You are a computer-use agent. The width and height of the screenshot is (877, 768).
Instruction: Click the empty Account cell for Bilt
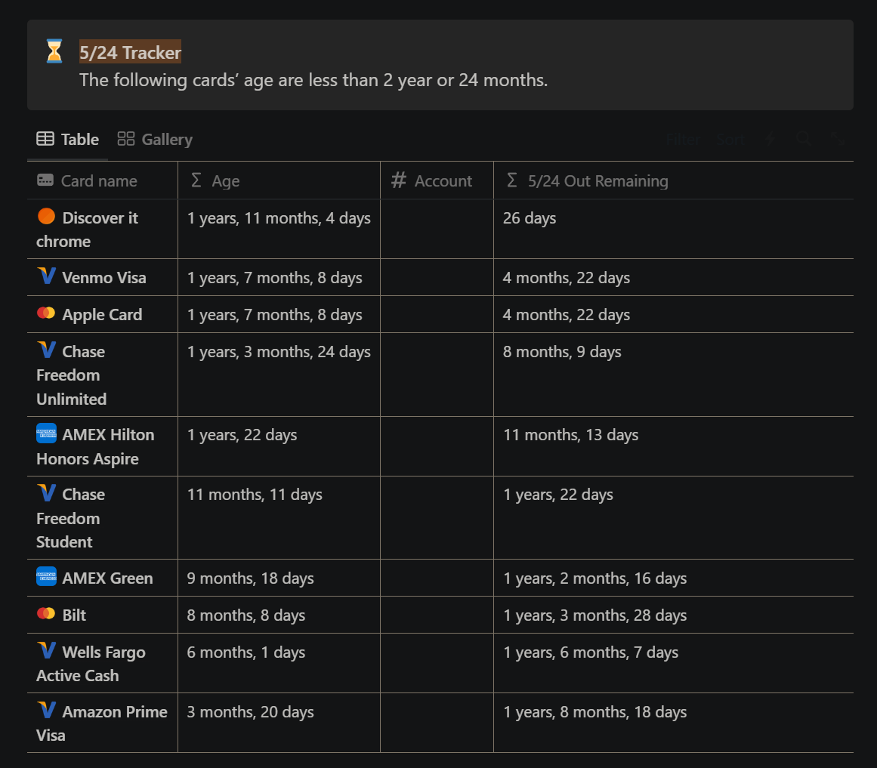tap(437, 615)
